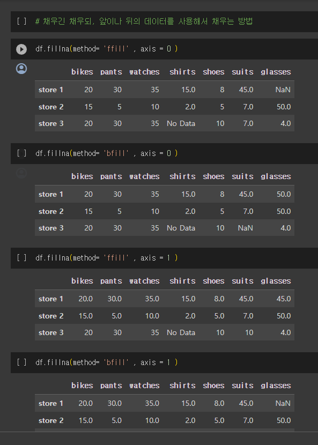Screen dimensions: 318x445
Task: Click 'glasses' header in bfill axis=1 output
Action: tap(276, 385)
